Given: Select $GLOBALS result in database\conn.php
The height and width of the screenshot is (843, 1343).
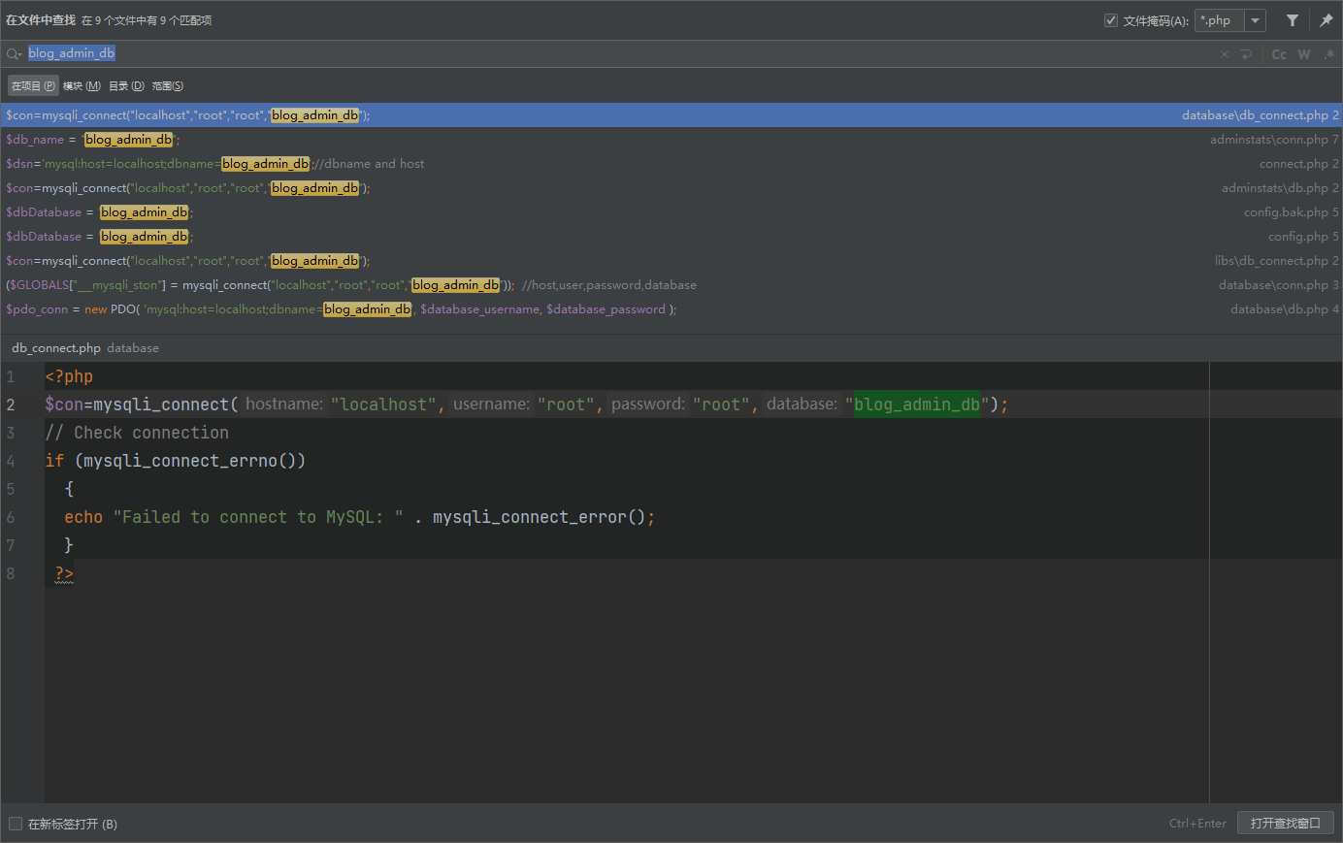Looking at the screenshot, I should coord(671,285).
